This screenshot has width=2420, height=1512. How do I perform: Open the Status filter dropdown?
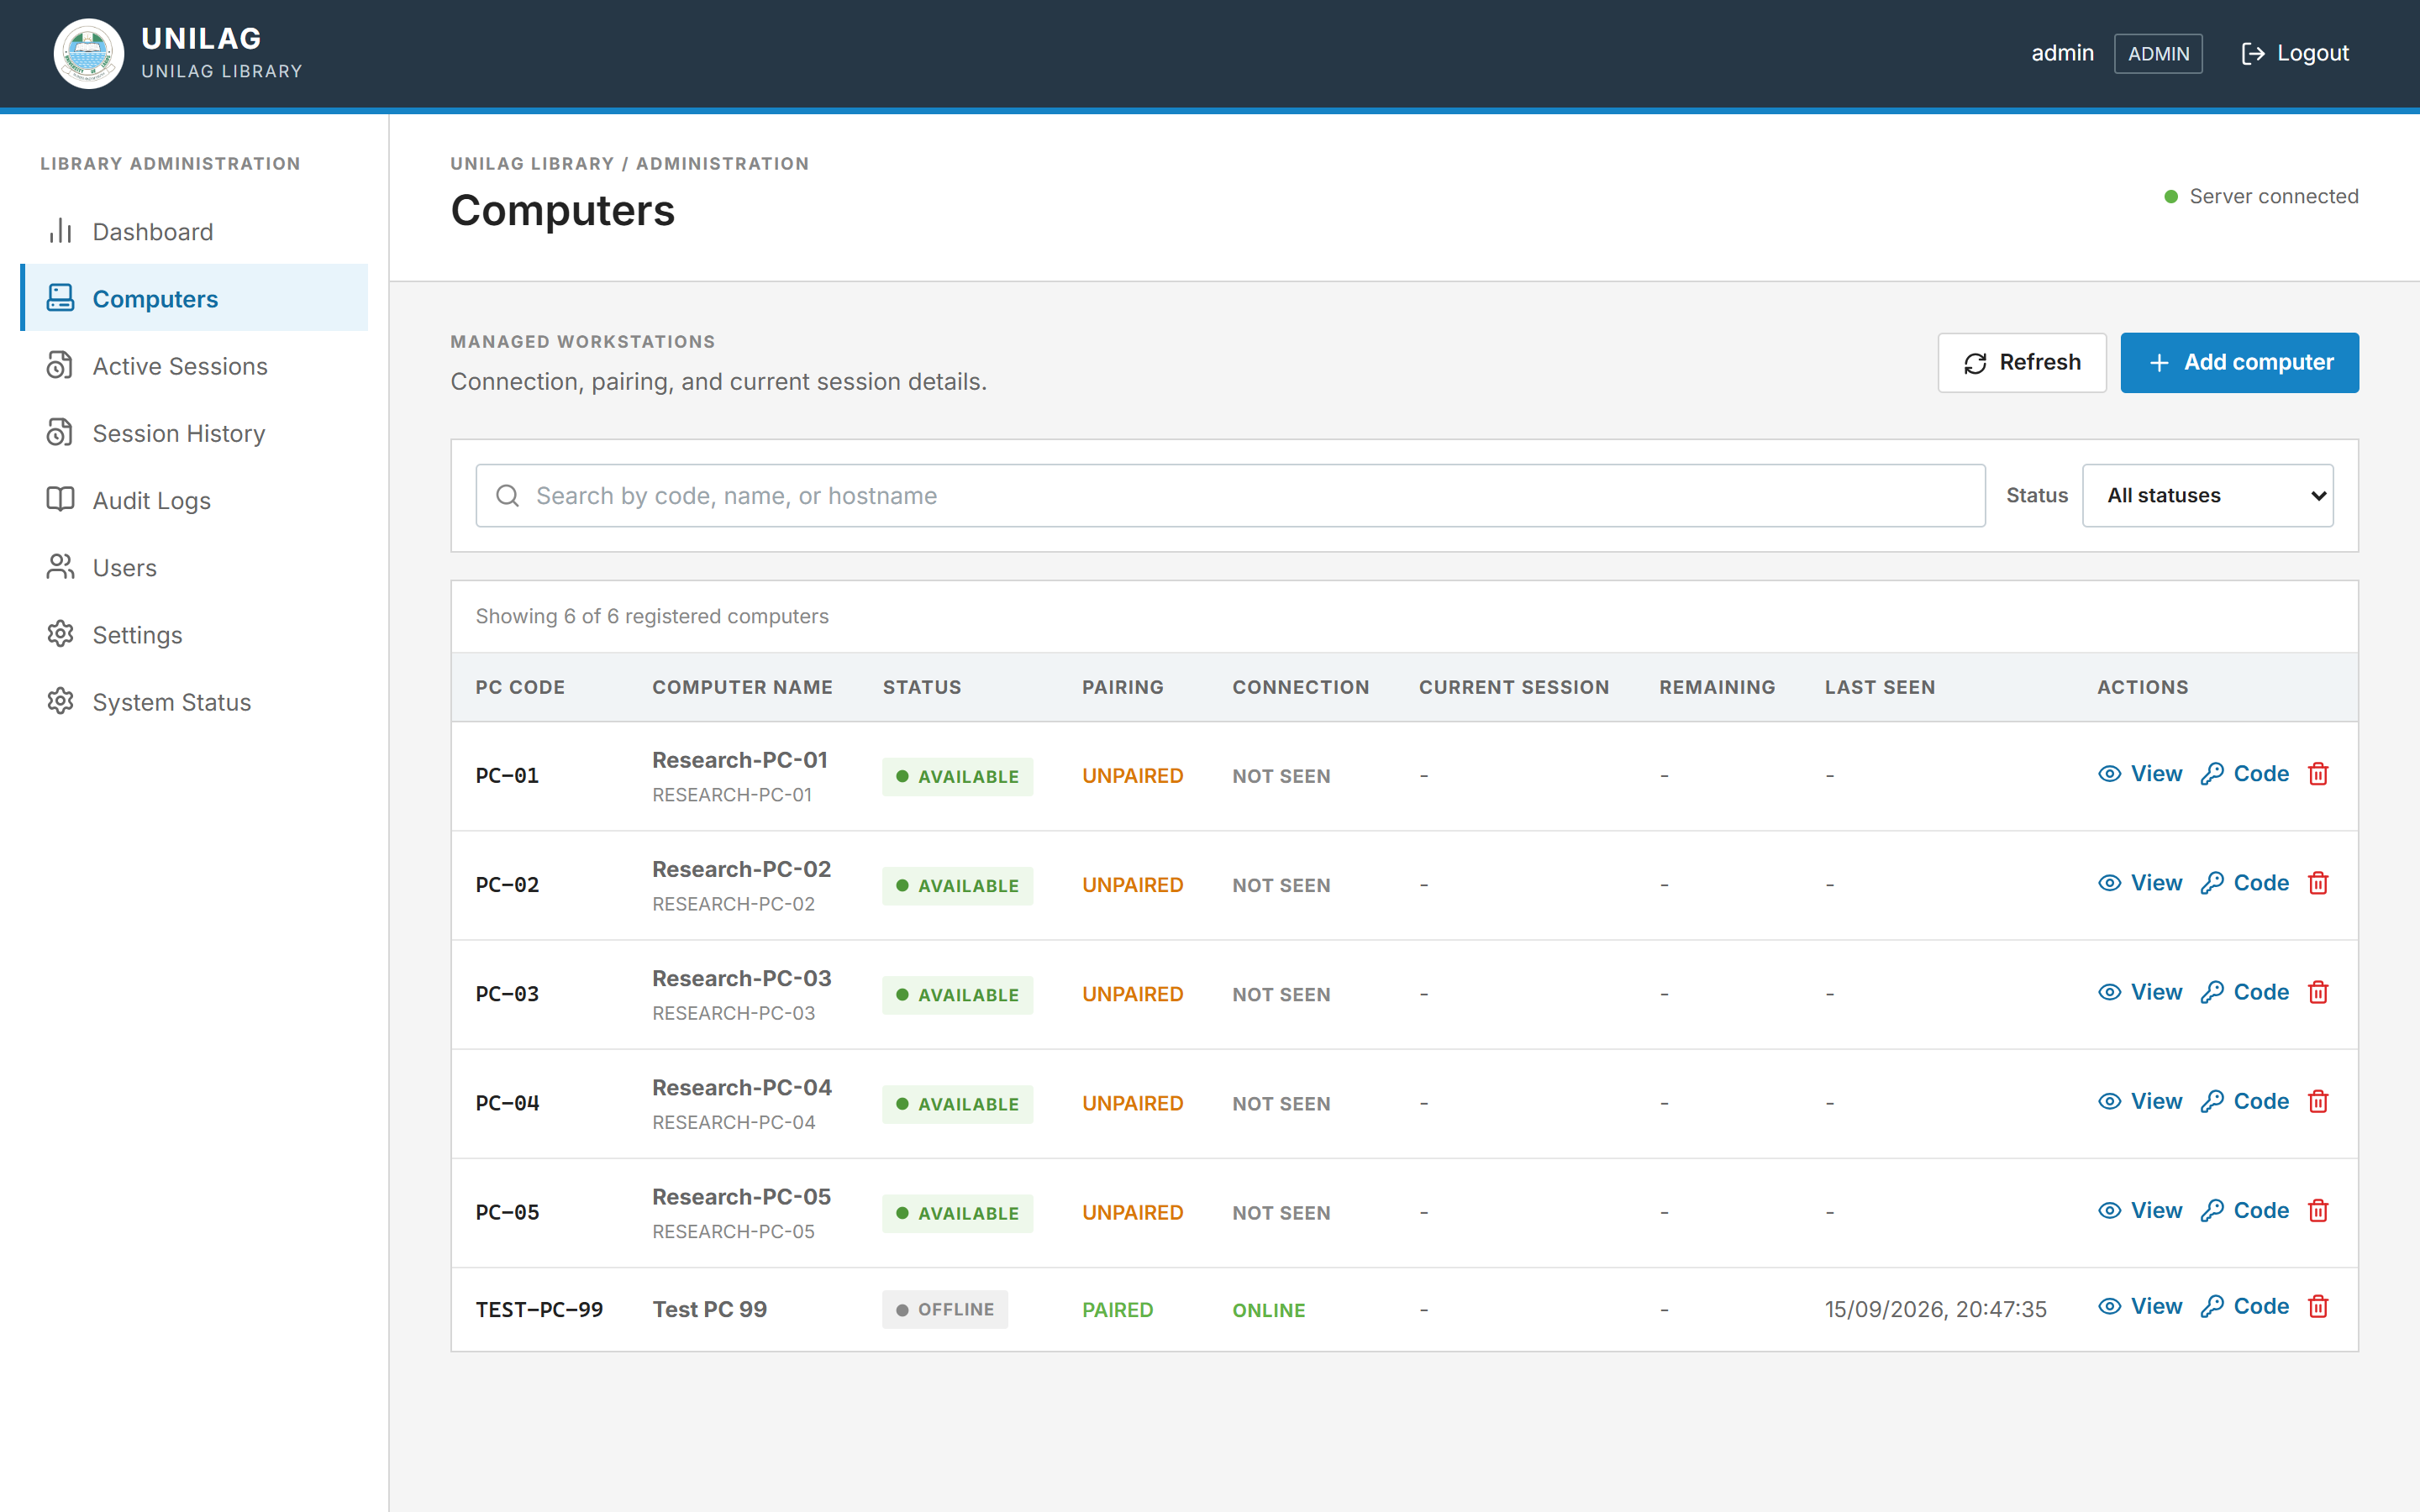click(x=2207, y=495)
